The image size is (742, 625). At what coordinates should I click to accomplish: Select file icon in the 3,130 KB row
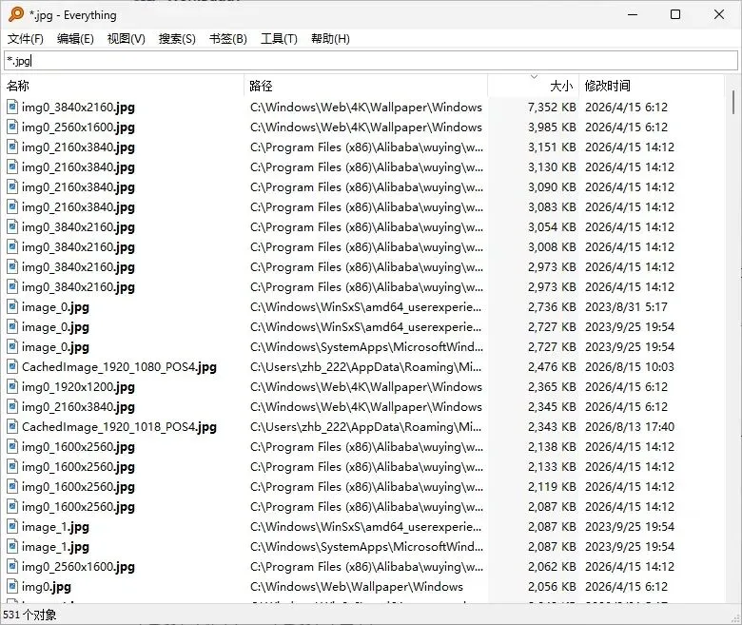12,167
